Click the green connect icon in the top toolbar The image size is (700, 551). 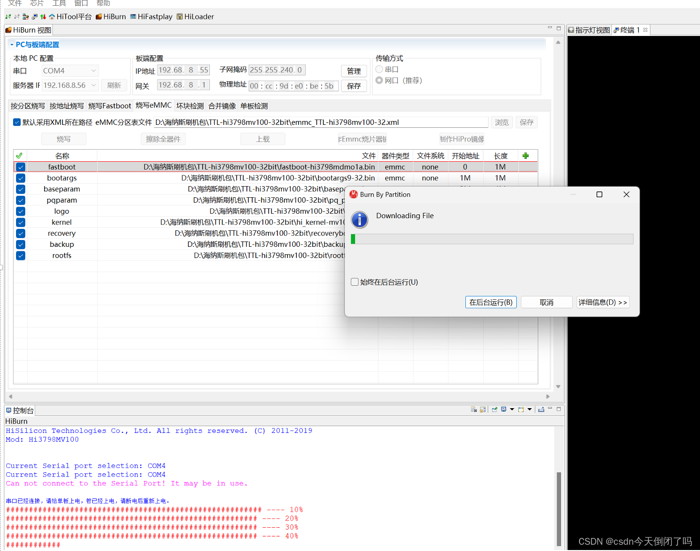(8, 17)
